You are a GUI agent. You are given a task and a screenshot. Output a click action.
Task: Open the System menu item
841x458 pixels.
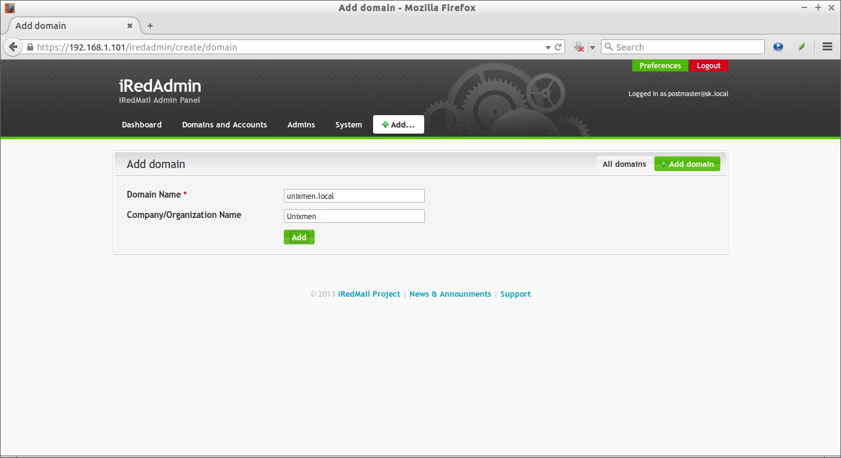[x=348, y=124]
